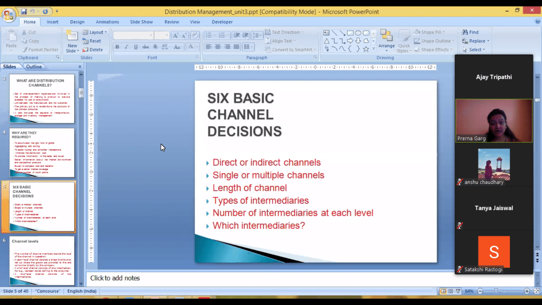The width and height of the screenshot is (542, 305).
Task: Switch to the Outline pane tab
Action: pos(34,67)
